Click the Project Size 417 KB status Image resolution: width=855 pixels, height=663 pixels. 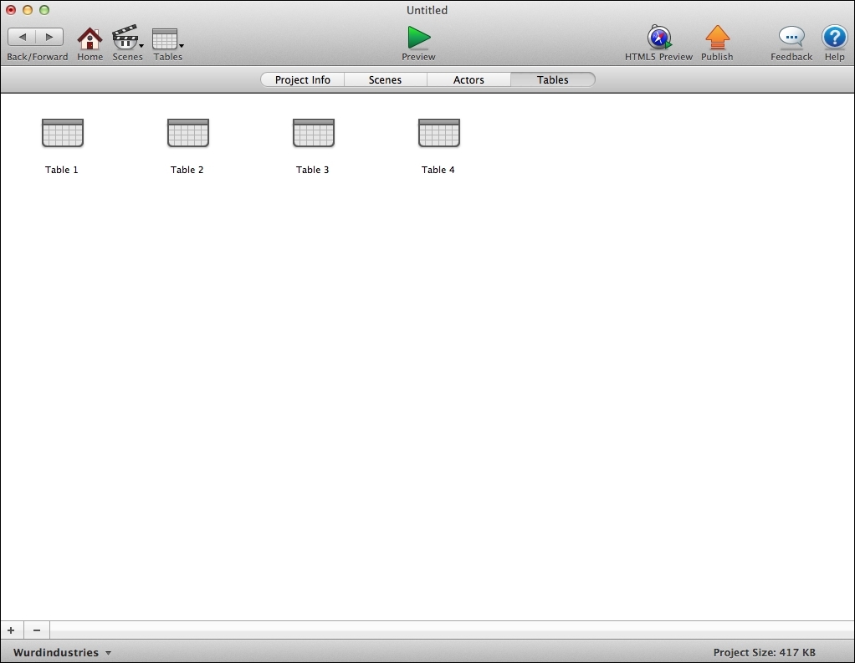coord(765,652)
